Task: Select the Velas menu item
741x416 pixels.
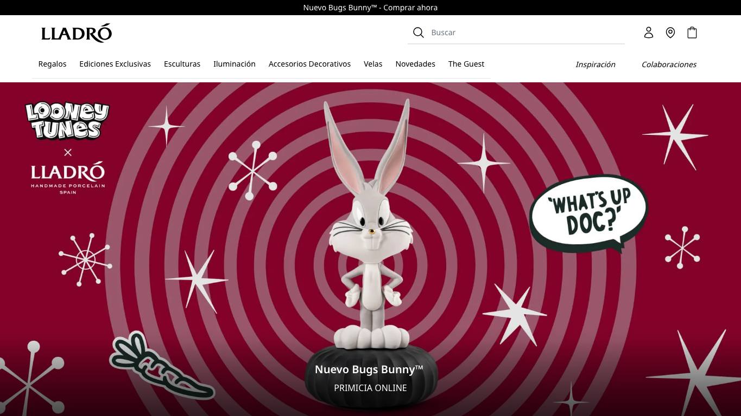Action: 373,64
